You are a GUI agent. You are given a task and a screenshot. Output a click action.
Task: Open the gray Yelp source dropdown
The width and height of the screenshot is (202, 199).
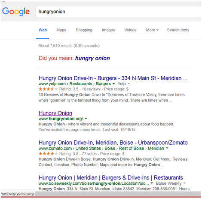124,84
